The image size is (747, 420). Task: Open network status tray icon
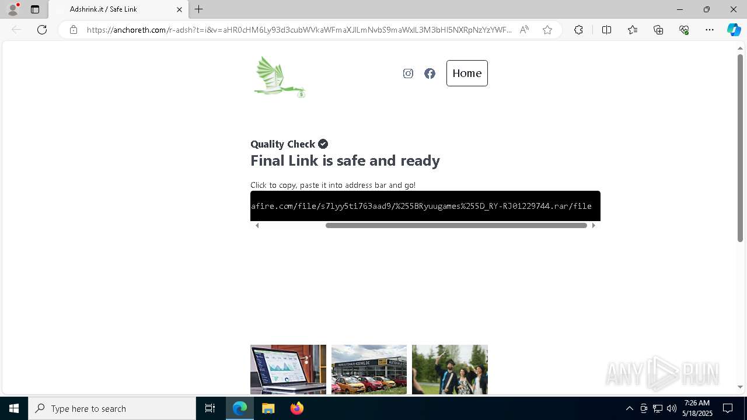658,408
